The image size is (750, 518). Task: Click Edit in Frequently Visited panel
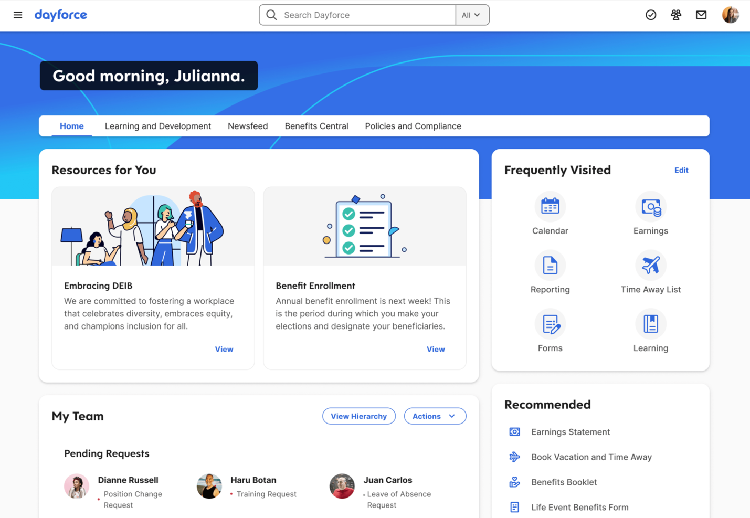pos(681,170)
